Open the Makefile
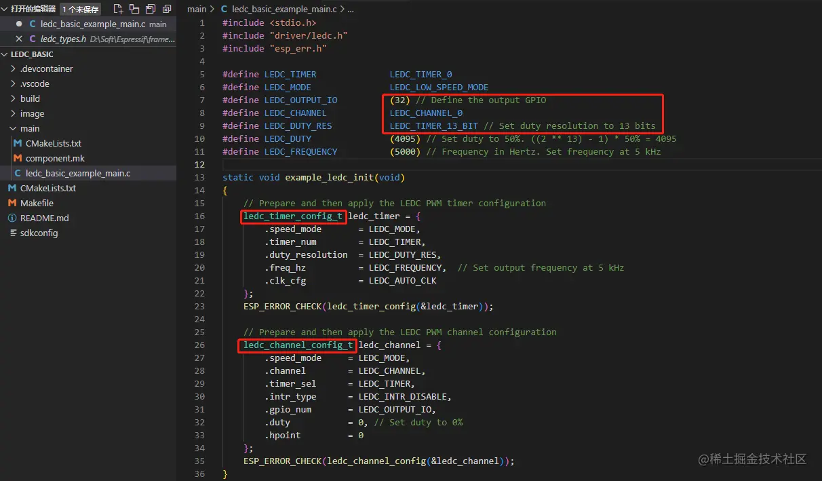 (37, 203)
